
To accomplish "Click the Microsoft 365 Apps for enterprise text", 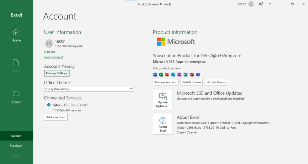I will [x=179, y=62].
